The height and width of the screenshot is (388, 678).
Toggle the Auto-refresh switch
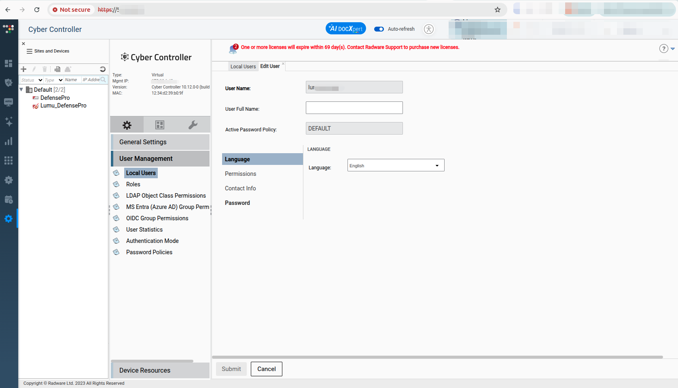[x=379, y=29]
